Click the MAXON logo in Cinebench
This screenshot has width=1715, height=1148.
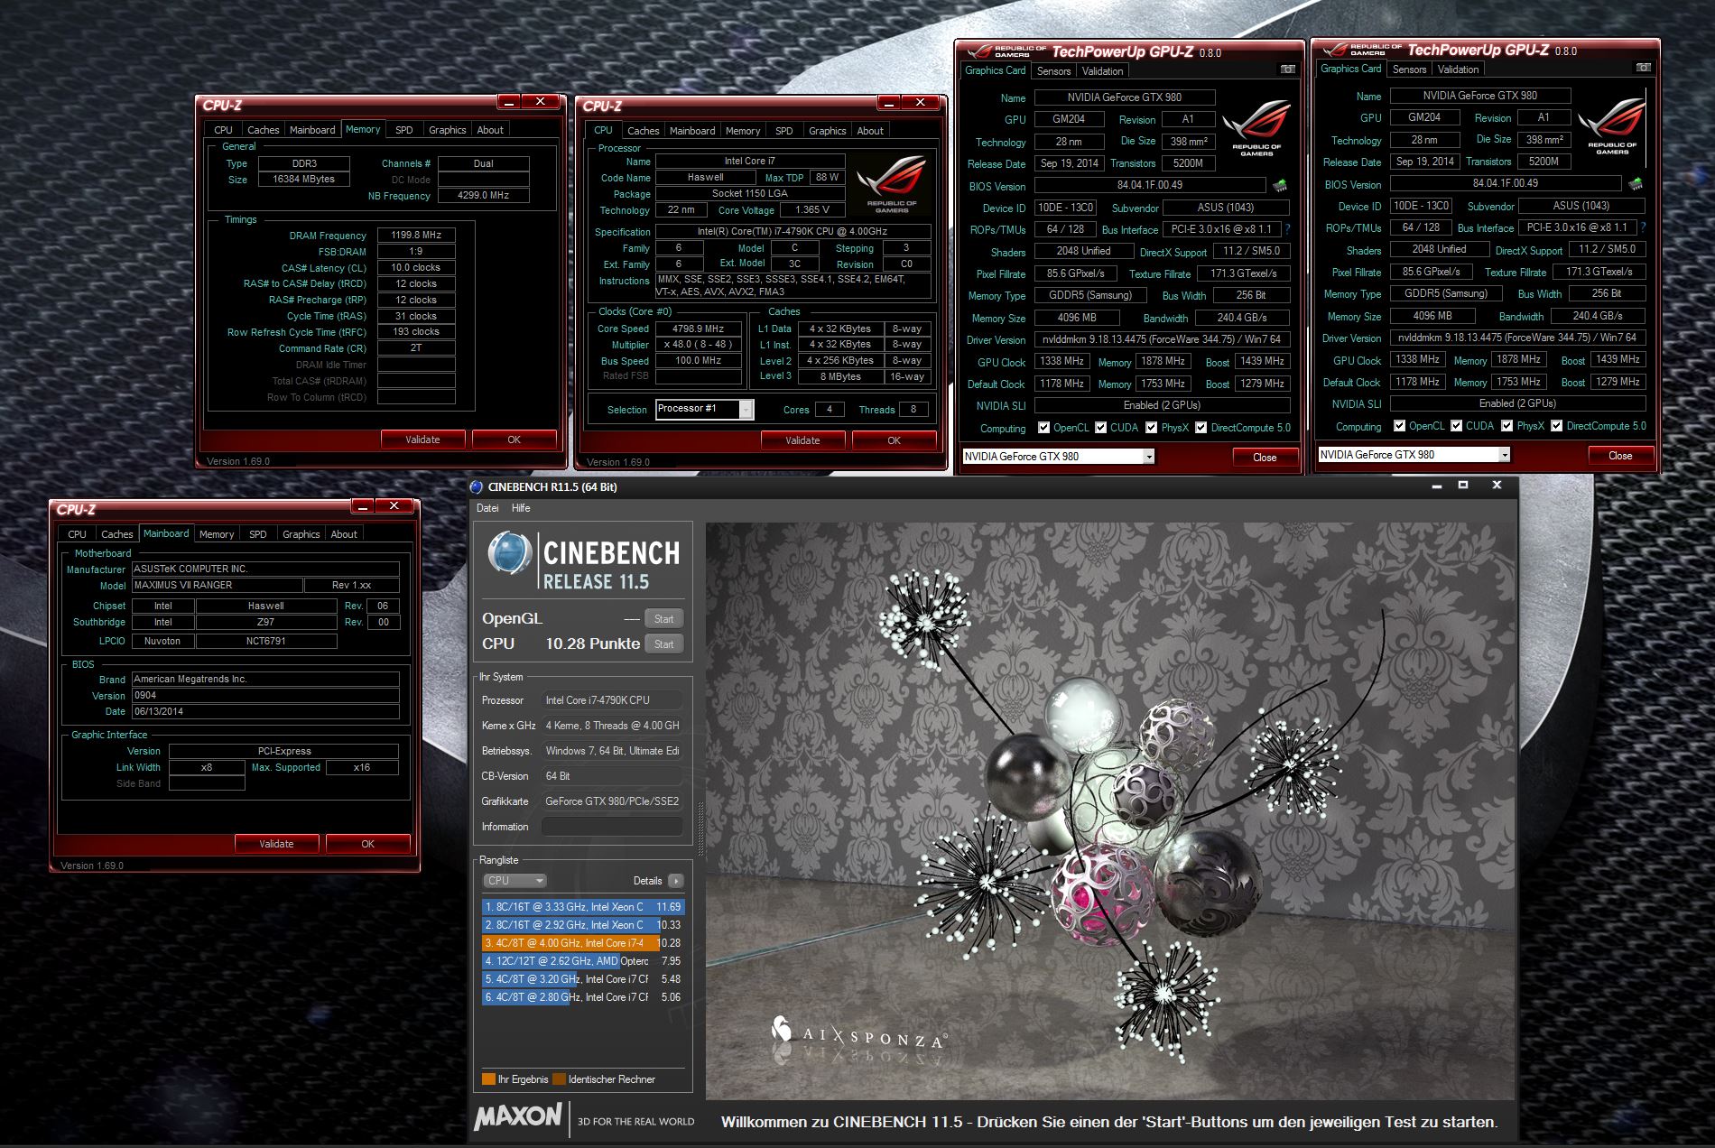(x=518, y=1116)
